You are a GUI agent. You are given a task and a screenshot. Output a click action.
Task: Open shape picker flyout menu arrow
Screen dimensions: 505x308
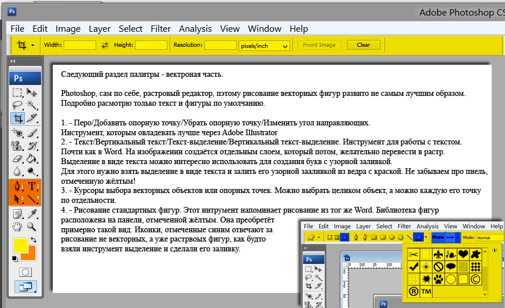495,250
